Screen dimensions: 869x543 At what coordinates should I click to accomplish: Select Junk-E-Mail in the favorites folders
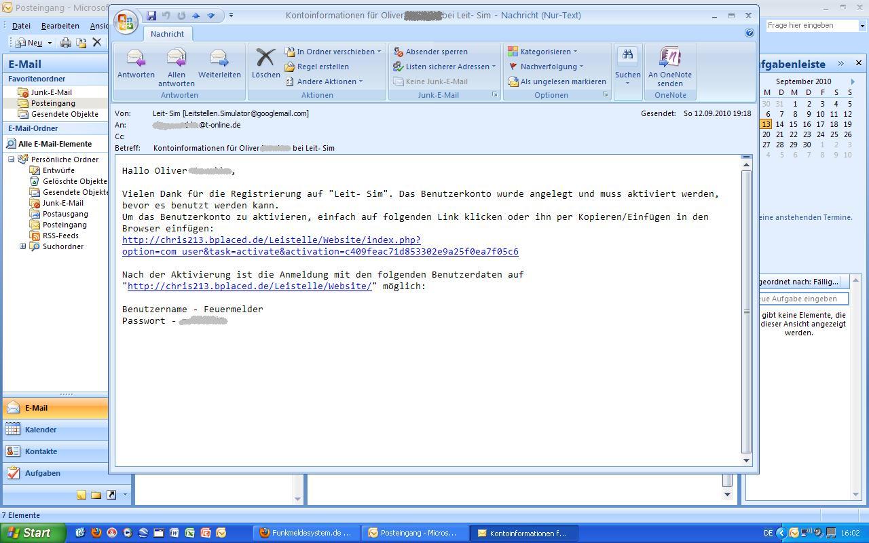(x=51, y=92)
